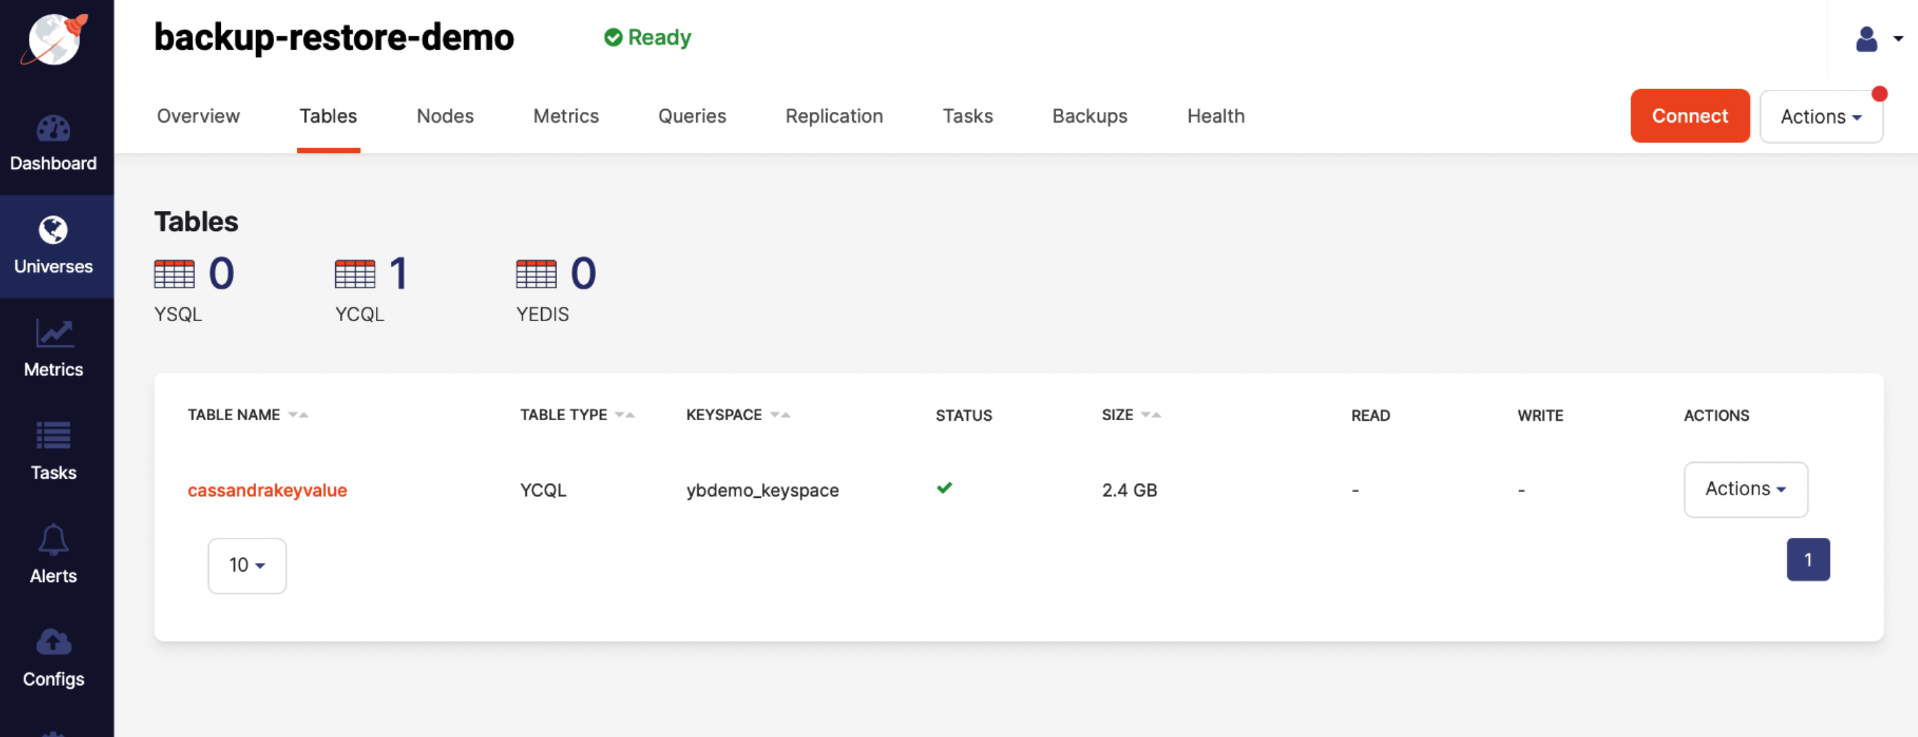
Task: Open the Tasks list icon in sidebar
Action: point(54,436)
